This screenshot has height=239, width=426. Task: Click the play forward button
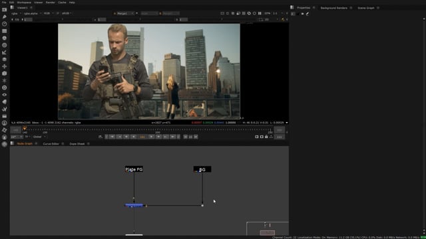click(x=152, y=137)
